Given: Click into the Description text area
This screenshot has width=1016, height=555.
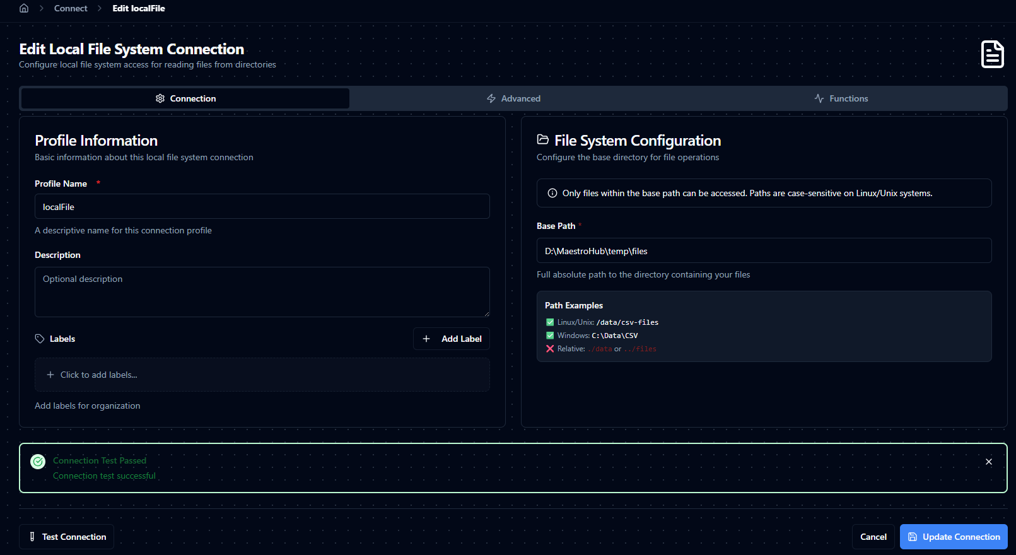Looking at the screenshot, I should (262, 292).
